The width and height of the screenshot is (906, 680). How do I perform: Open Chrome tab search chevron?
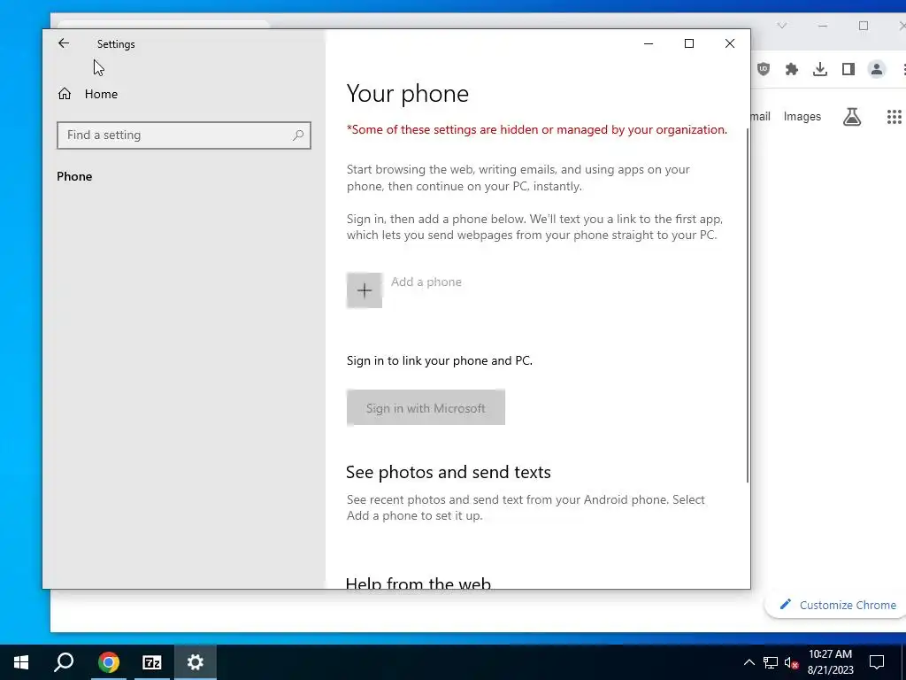pyautogui.click(x=782, y=26)
